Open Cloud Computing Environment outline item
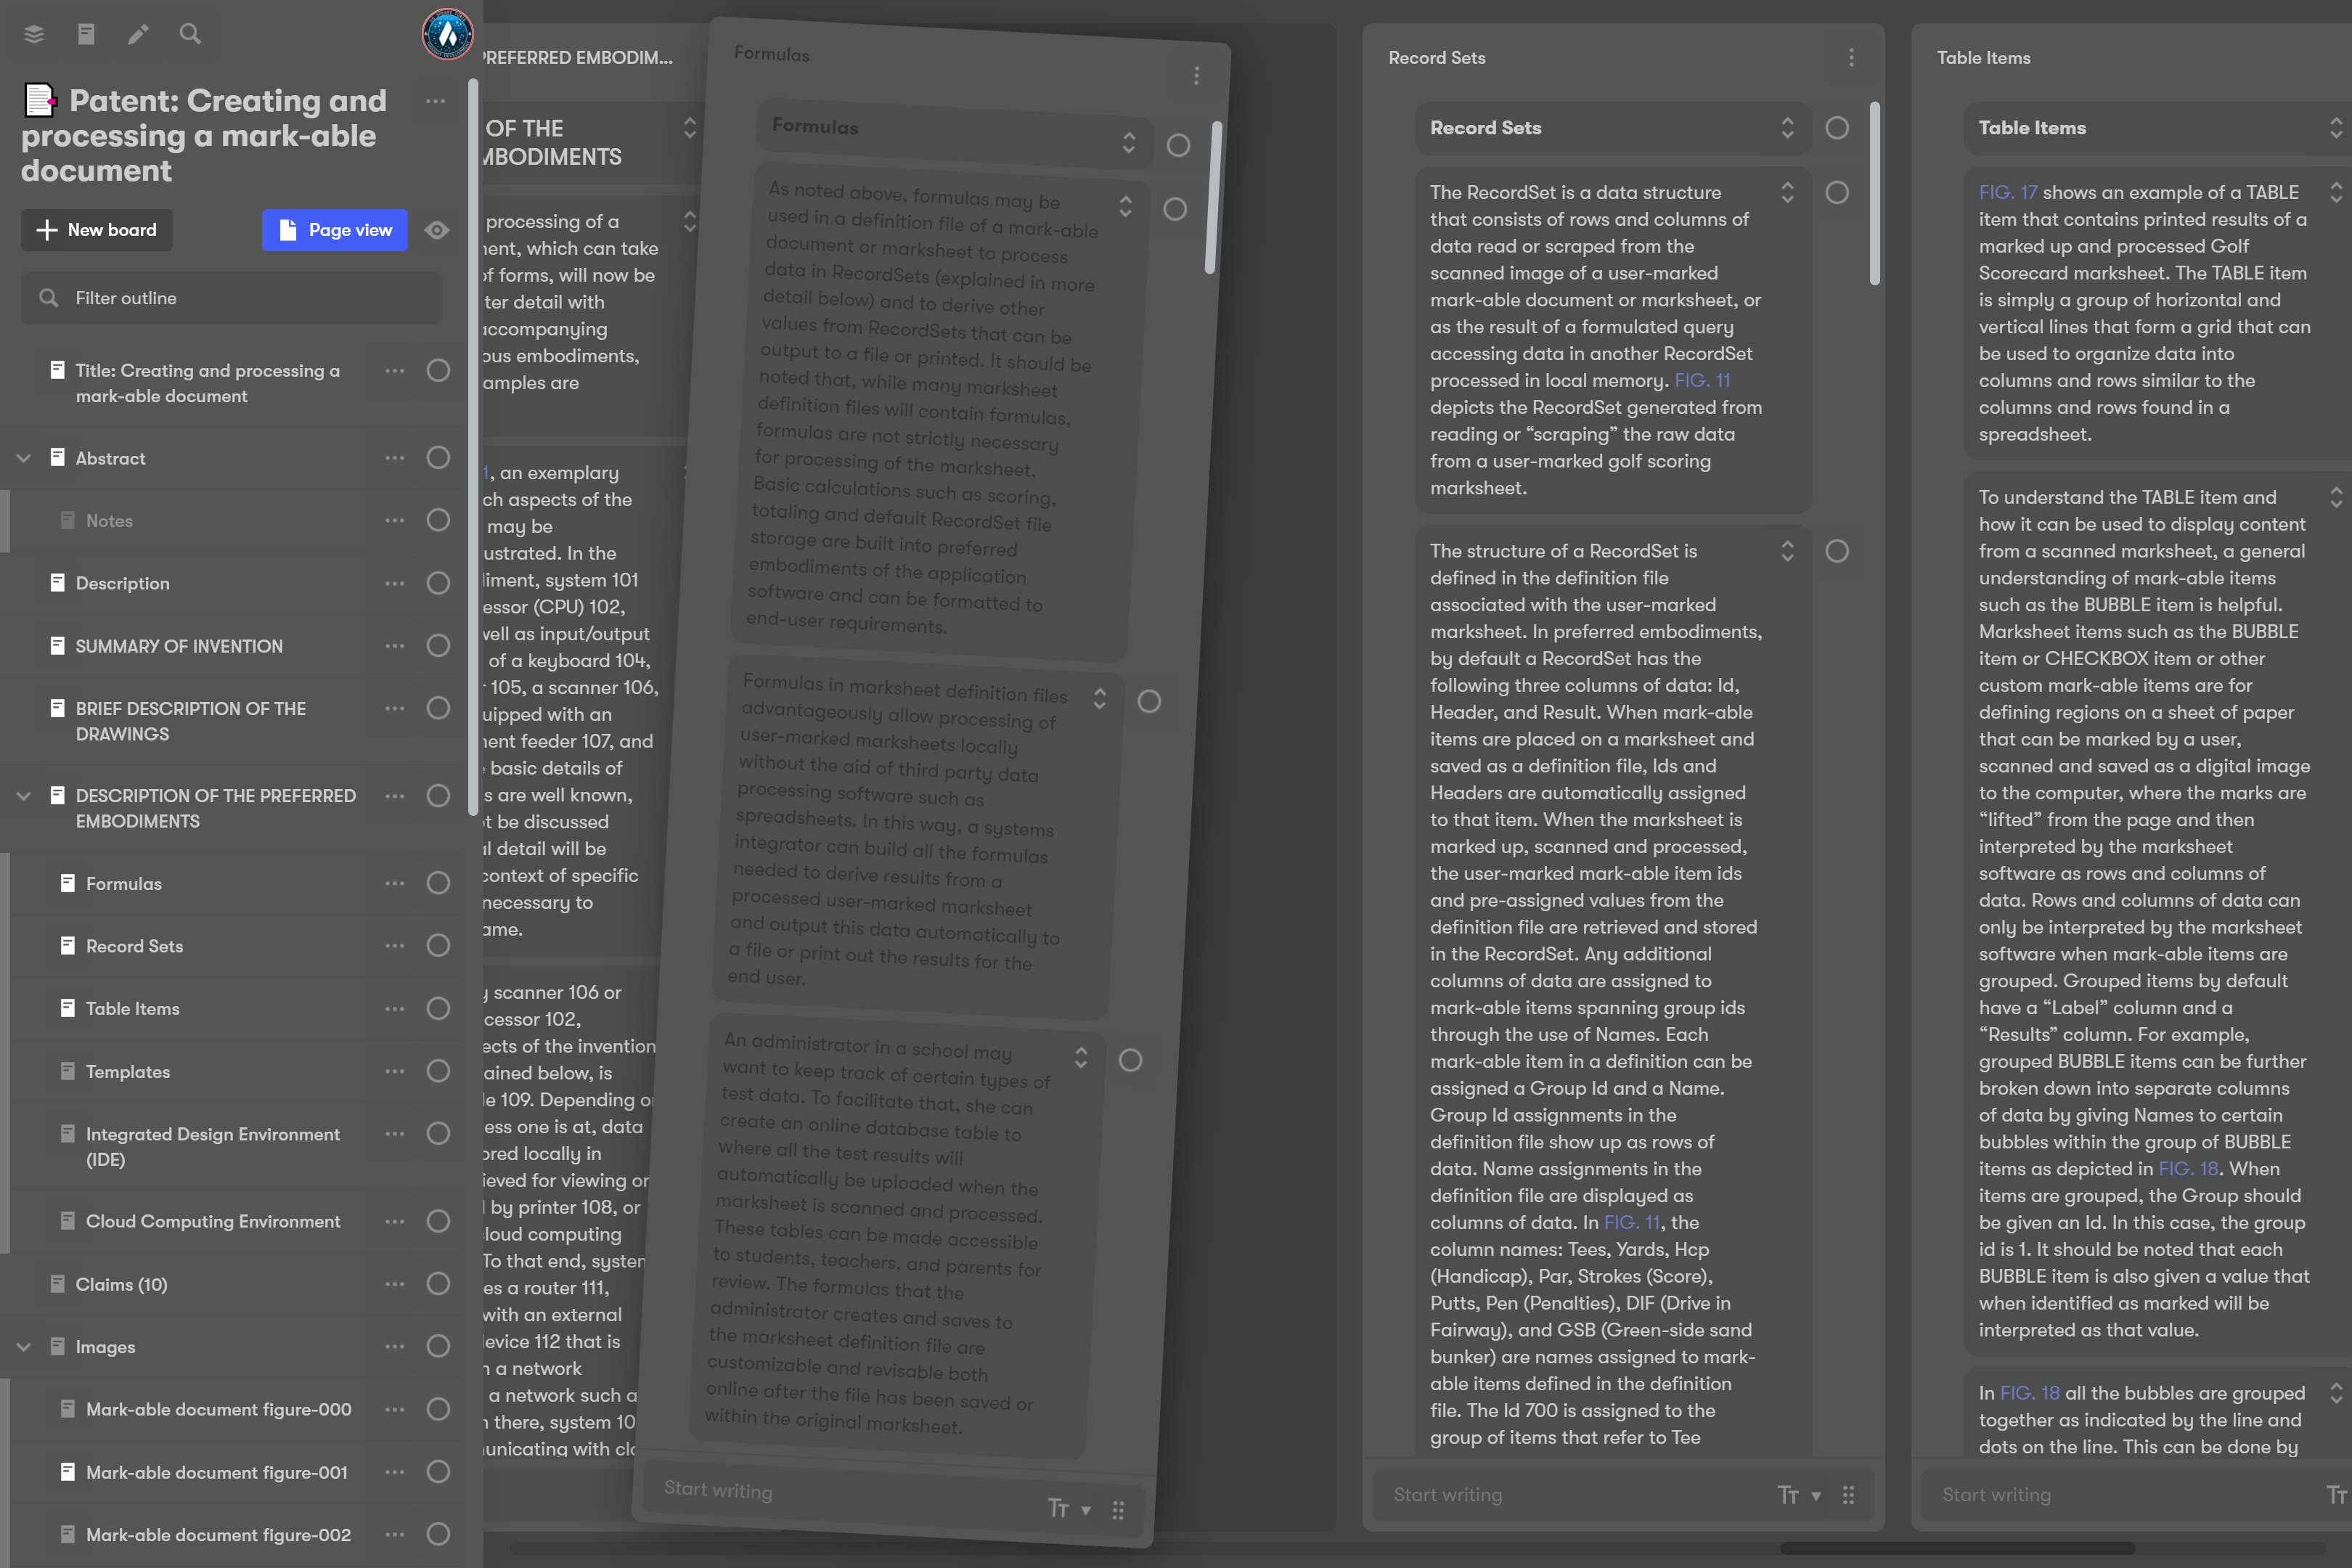This screenshot has width=2352, height=1568. (213, 1221)
